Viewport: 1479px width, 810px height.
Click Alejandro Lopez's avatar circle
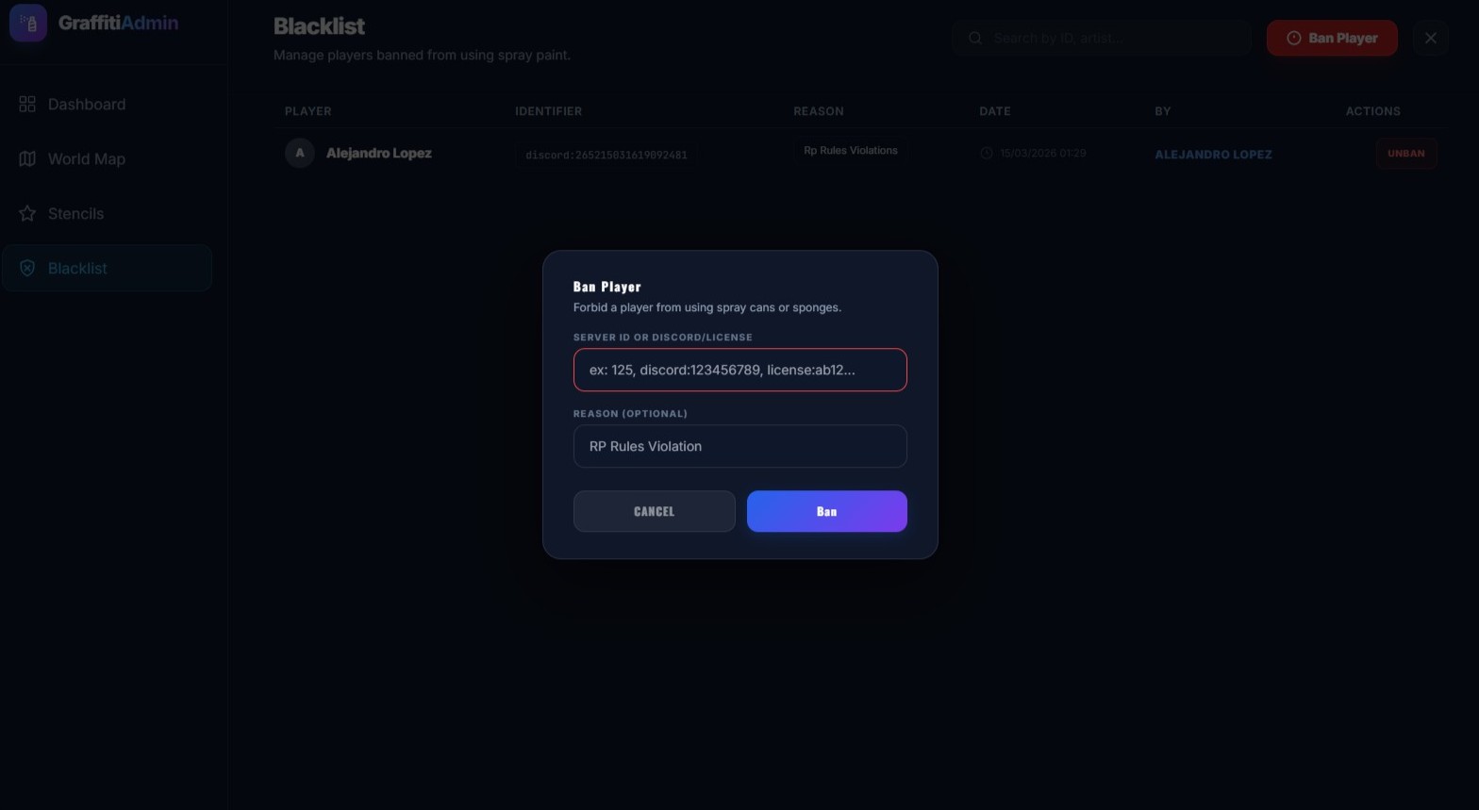(x=300, y=153)
